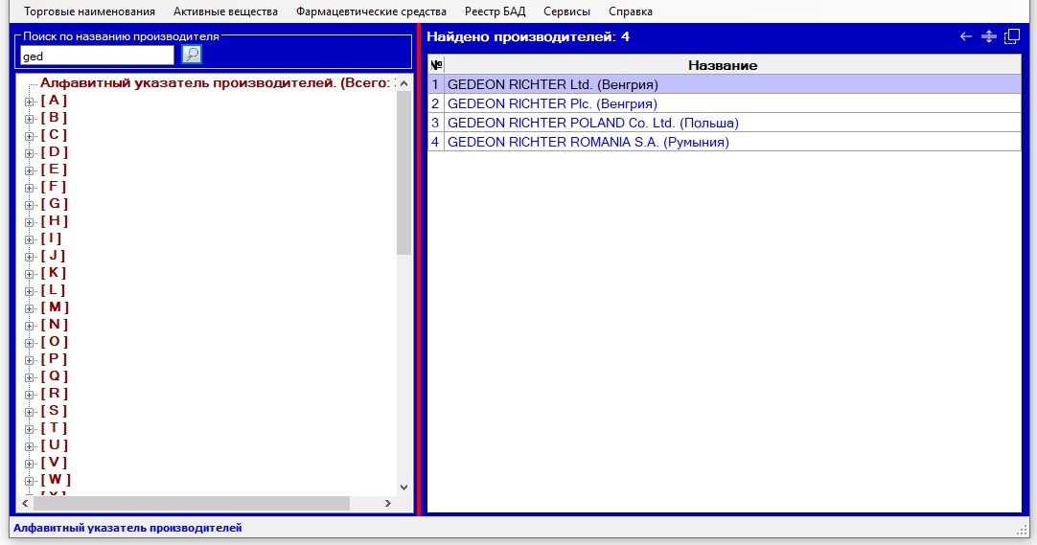
Task: Select GEDEON RICHTER Plc. (Венгрия) row
Action: click(552, 103)
